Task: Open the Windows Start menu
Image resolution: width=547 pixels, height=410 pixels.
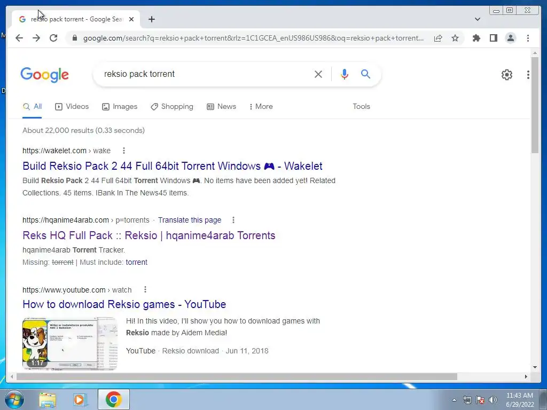Action: pyautogui.click(x=13, y=399)
